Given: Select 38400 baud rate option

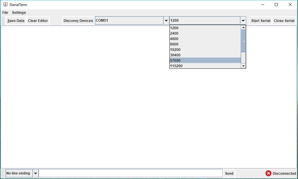Looking at the screenshot, I should click(x=205, y=55).
